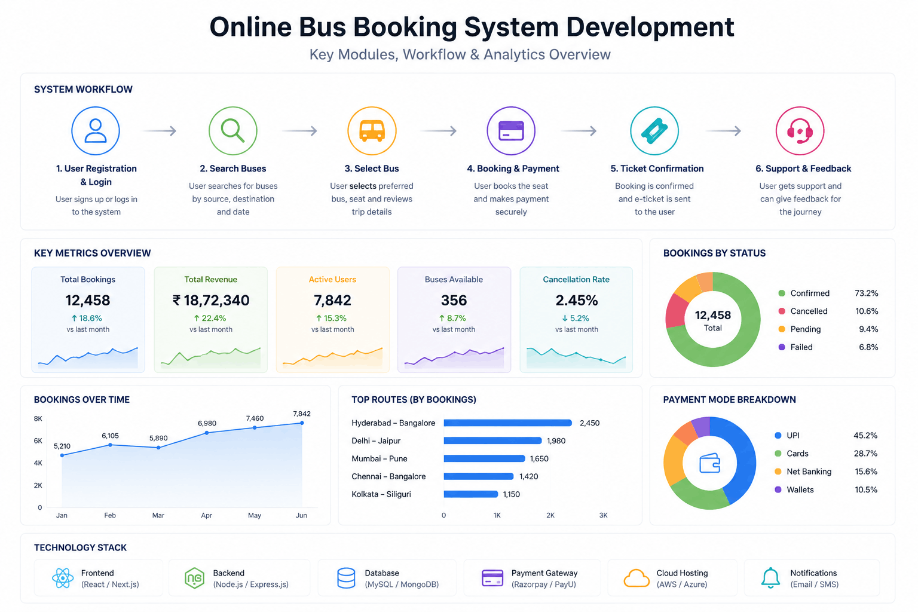The width and height of the screenshot is (918, 612).
Task: Select the Search Buses magnifier icon
Action: 233,131
